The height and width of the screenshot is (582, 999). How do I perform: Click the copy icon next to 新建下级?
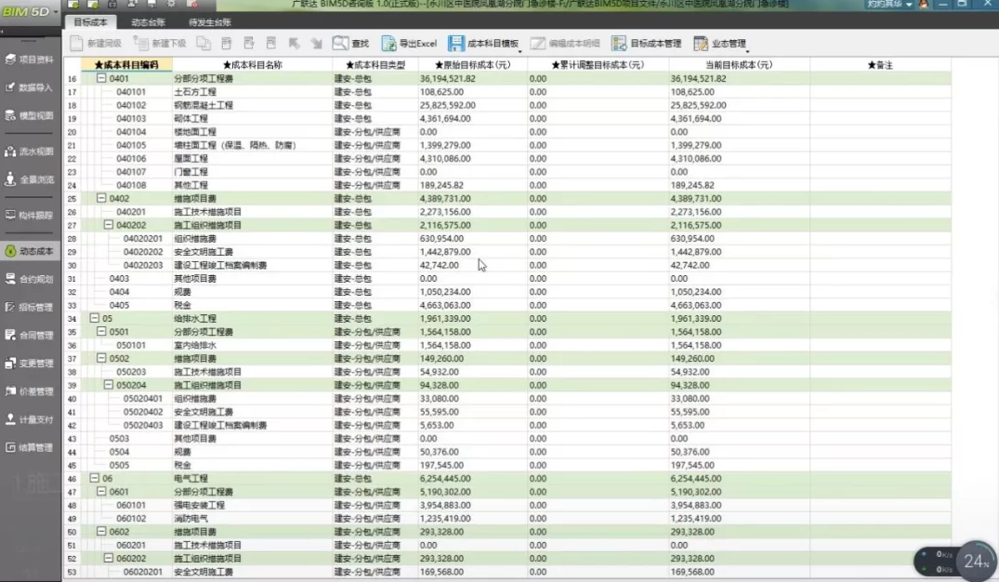pos(204,44)
